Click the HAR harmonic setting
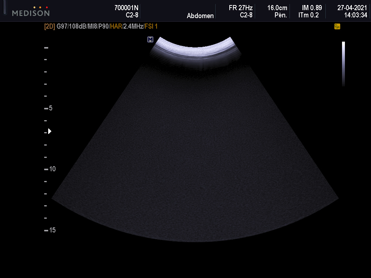 pyautogui.click(x=116, y=26)
